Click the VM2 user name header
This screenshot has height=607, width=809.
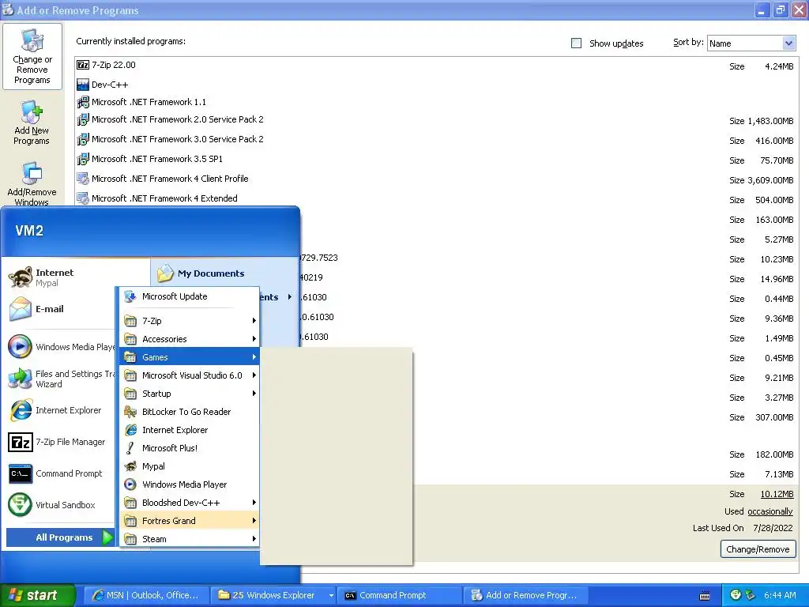tap(29, 231)
